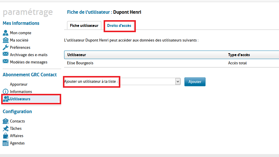Click the Préférences wrench icon

pyautogui.click(x=6, y=47)
